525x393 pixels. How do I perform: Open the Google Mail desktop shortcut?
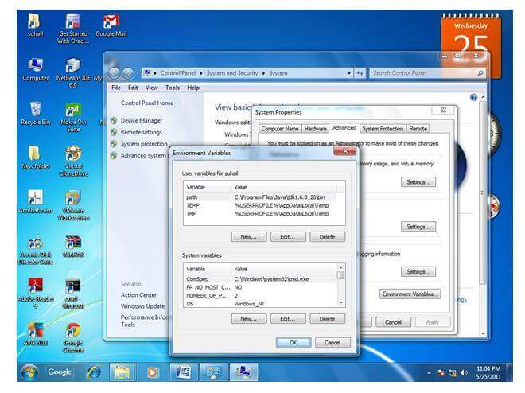[x=111, y=21]
